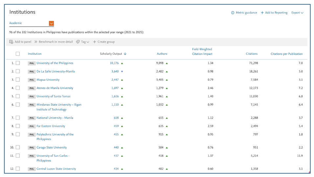Click the trend arrow beside authors 3,405
314x177 pixels.
tap(167, 80)
